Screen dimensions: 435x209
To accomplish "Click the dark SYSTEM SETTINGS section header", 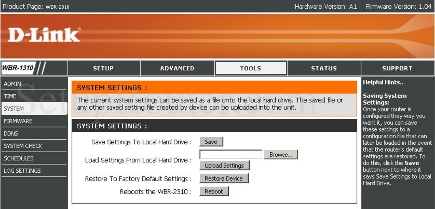I will (x=214, y=126).
